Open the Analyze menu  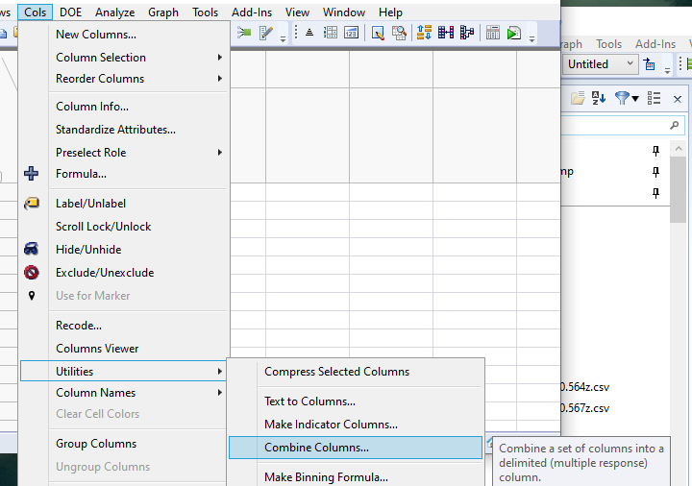[114, 12]
